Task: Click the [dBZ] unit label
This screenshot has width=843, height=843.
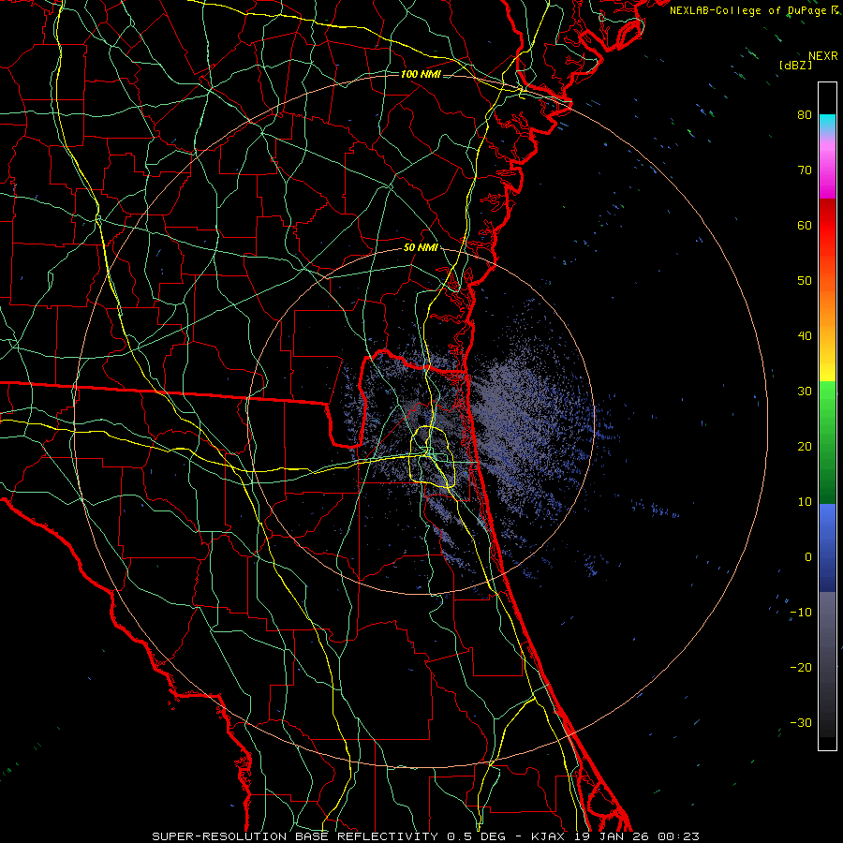Action: pyautogui.click(x=795, y=66)
